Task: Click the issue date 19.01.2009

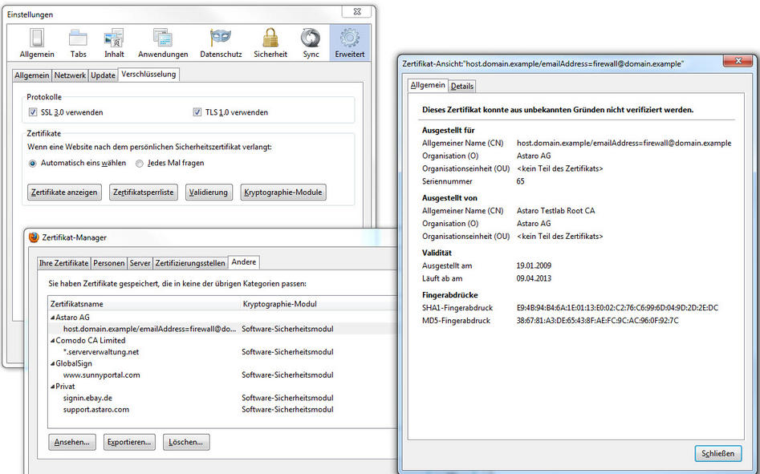Action: point(534,265)
